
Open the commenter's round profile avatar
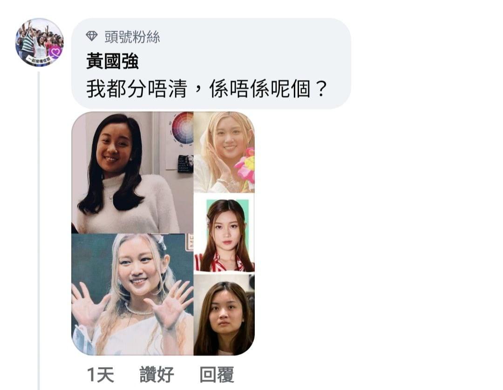[40, 42]
